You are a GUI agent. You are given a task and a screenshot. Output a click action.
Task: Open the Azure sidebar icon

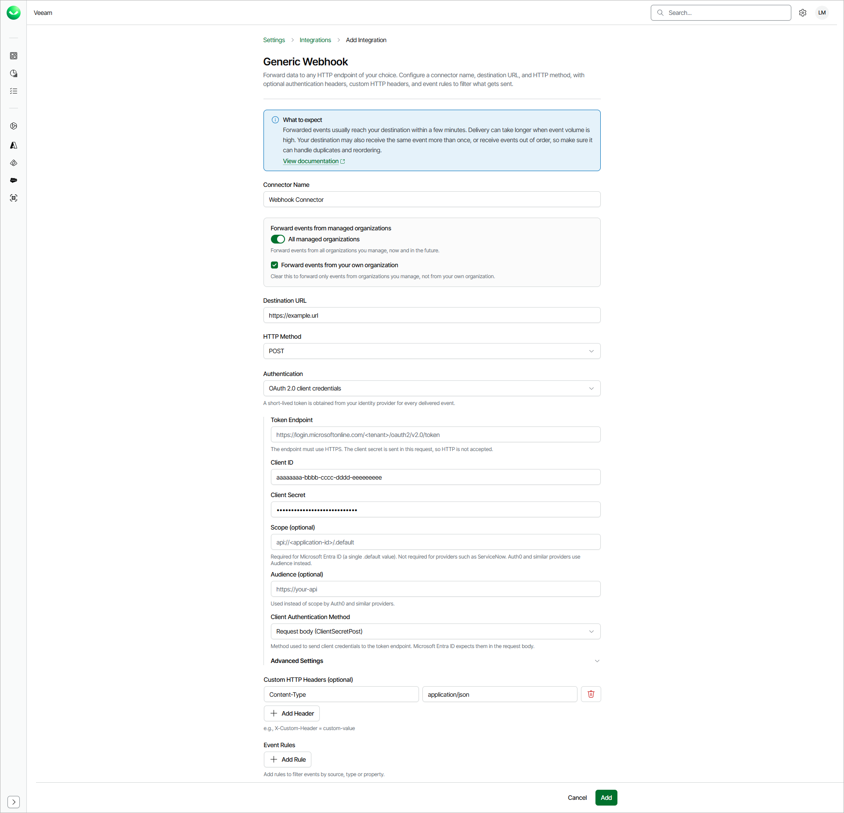14,145
